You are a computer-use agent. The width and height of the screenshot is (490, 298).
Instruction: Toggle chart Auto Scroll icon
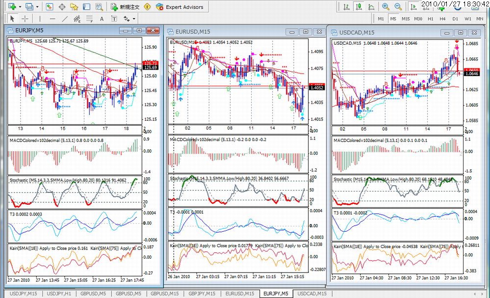pyautogui.click(x=413, y=6)
